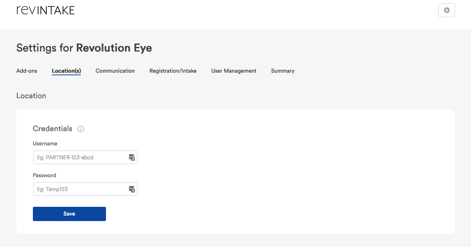Click the revINTAKE logo
Viewport: 471px width, 247px height.
click(x=46, y=10)
